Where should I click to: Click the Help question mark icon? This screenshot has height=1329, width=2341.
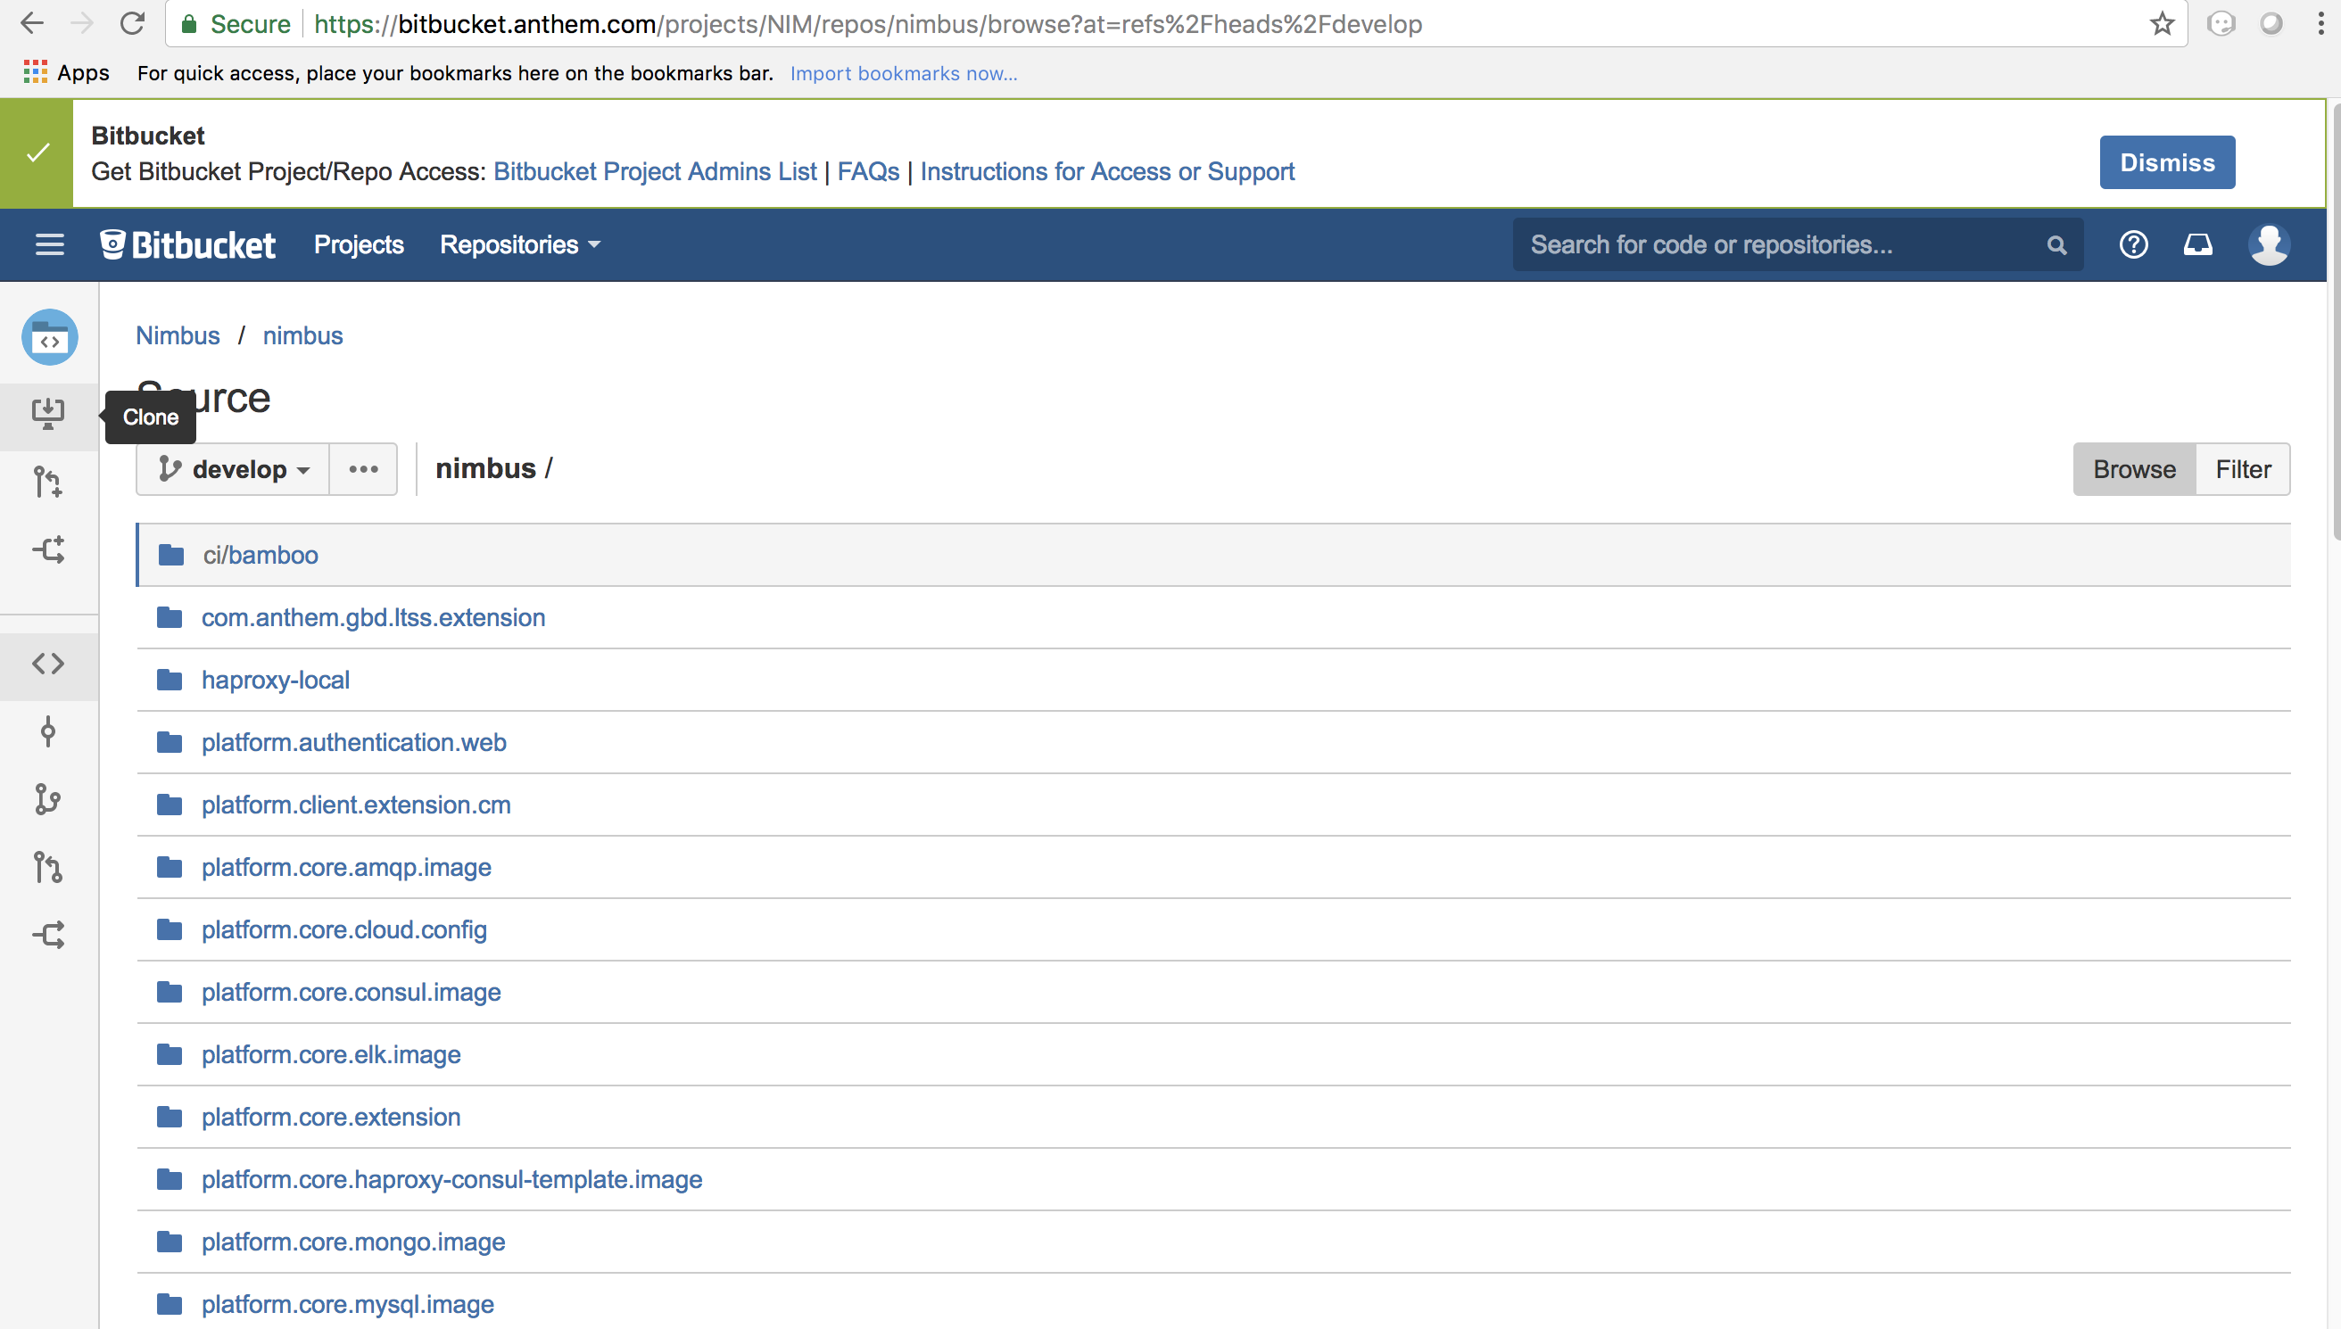pyautogui.click(x=2133, y=244)
